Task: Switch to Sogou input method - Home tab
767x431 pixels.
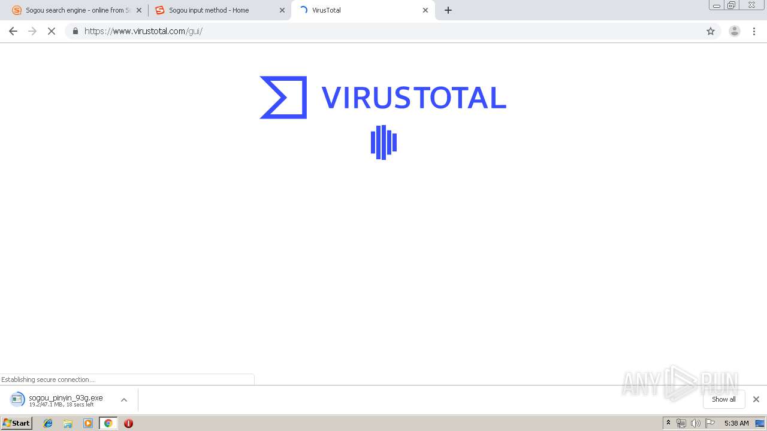Action: tap(219, 10)
